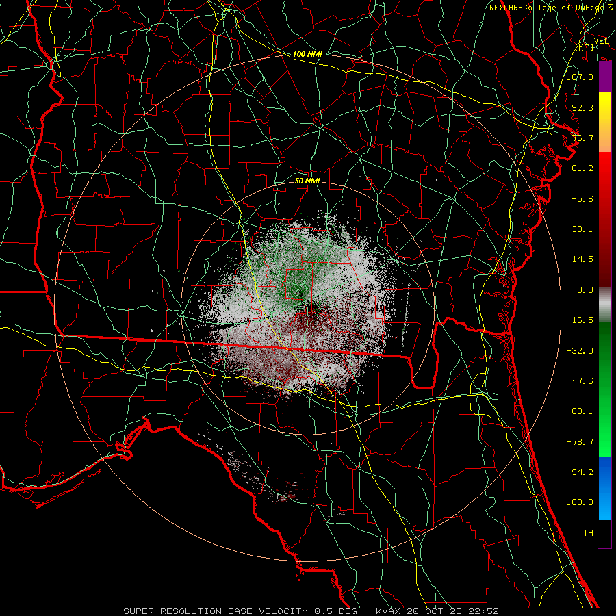Click the -47.6 velocity scale value
This screenshot has height=616, width=616.
click(x=580, y=381)
